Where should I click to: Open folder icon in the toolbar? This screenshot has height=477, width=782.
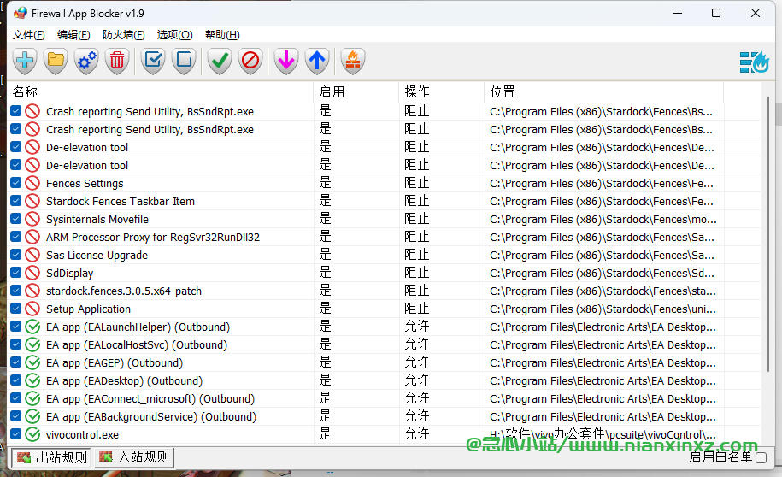pyautogui.click(x=56, y=61)
